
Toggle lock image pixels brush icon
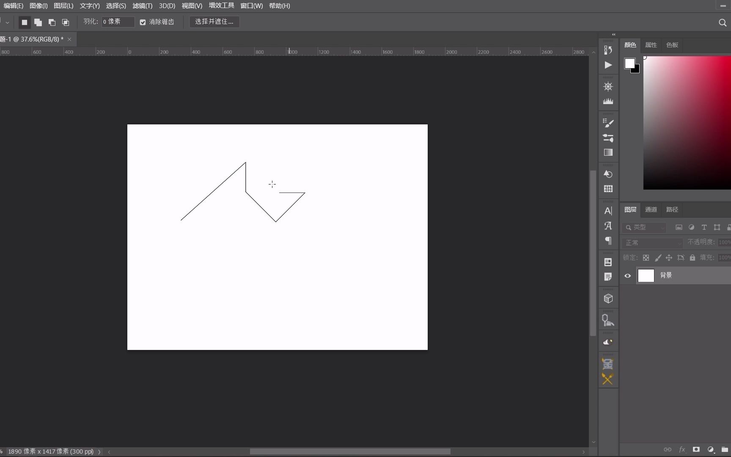pyautogui.click(x=658, y=258)
